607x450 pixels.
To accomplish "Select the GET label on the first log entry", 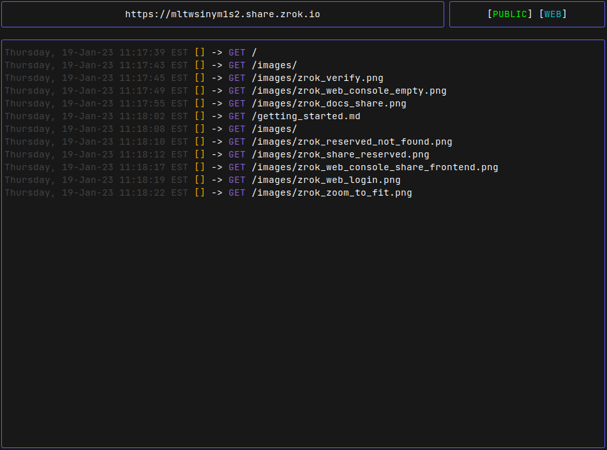I will pyautogui.click(x=236, y=52).
